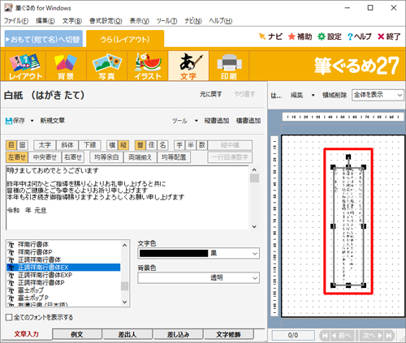Select the vertical text box in preview
Screen dimensions: 406x343
point(348,226)
